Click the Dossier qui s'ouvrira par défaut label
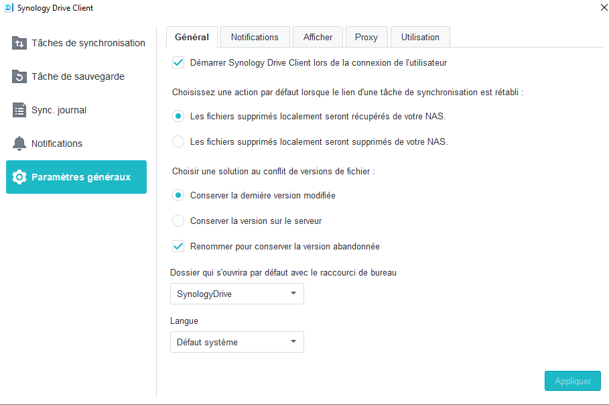Image resolution: width=609 pixels, height=405 pixels. click(283, 272)
